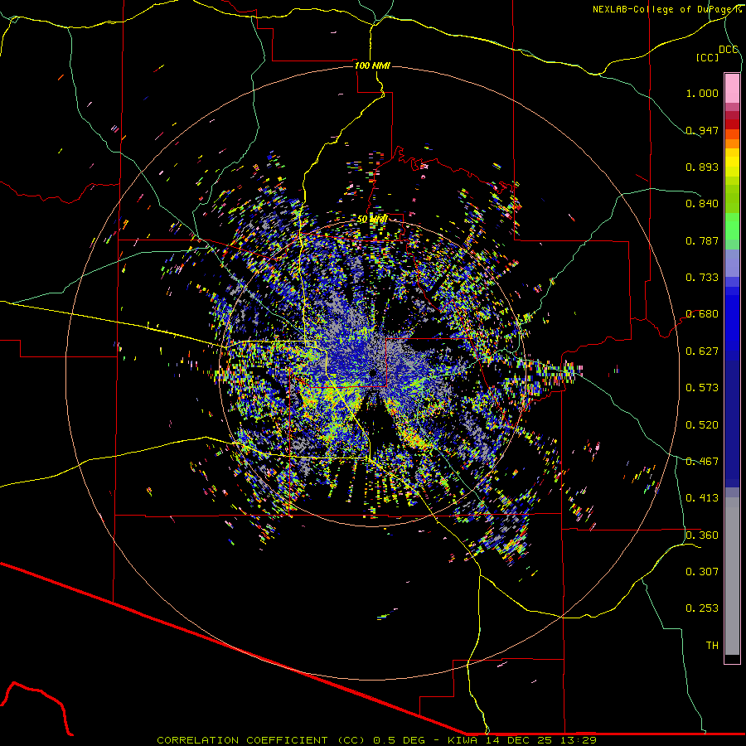Click the 13:29 timestamp
This screenshot has width=746, height=746.
[x=578, y=740]
